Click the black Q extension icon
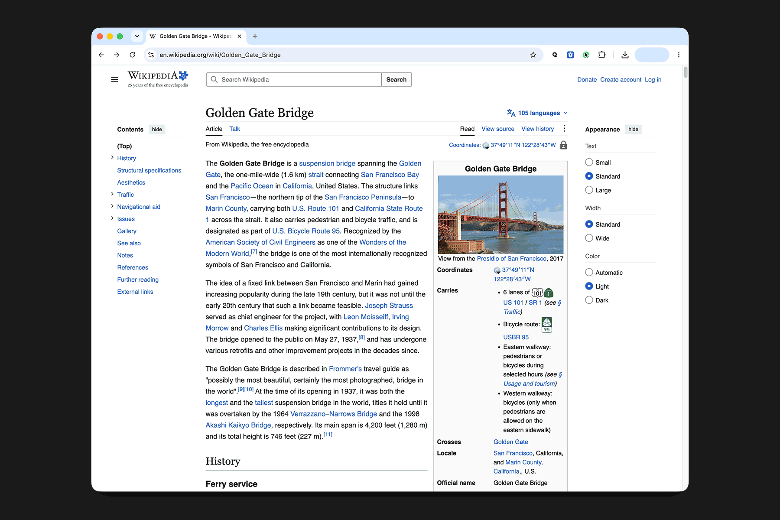The width and height of the screenshot is (780, 520). pyautogui.click(x=555, y=55)
